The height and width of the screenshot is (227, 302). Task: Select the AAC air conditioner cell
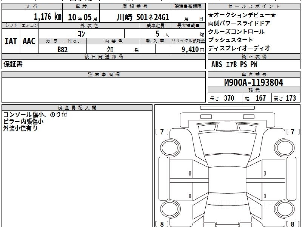(29, 41)
